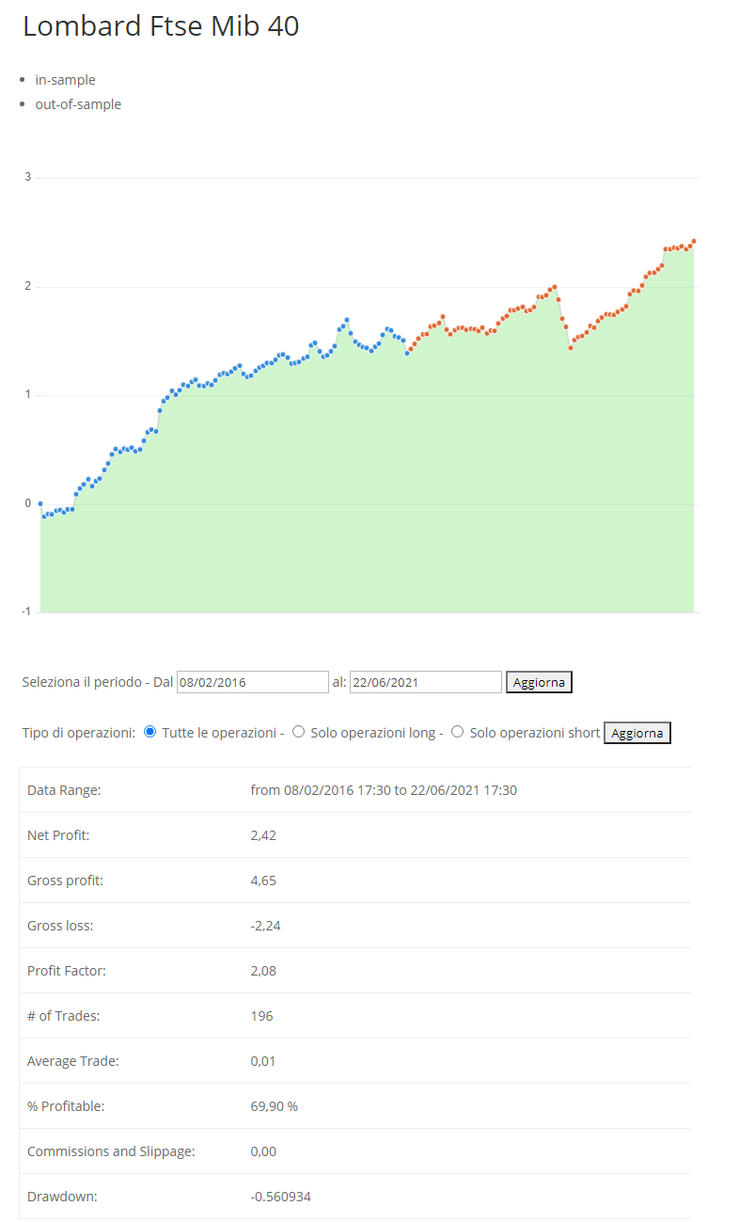Click the in-sample legend entry
The height and width of the screenshot is (1222, 739).
click(65, 80)
